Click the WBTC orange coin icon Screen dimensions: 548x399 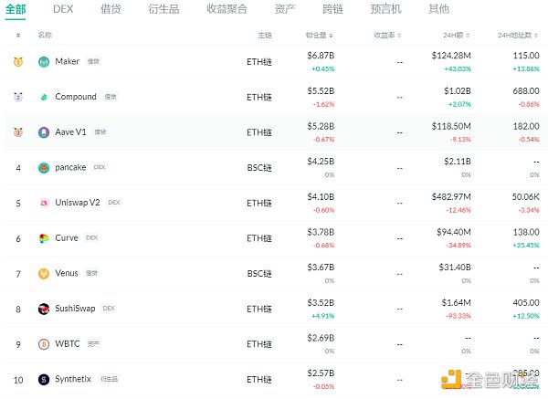(44, 344)
